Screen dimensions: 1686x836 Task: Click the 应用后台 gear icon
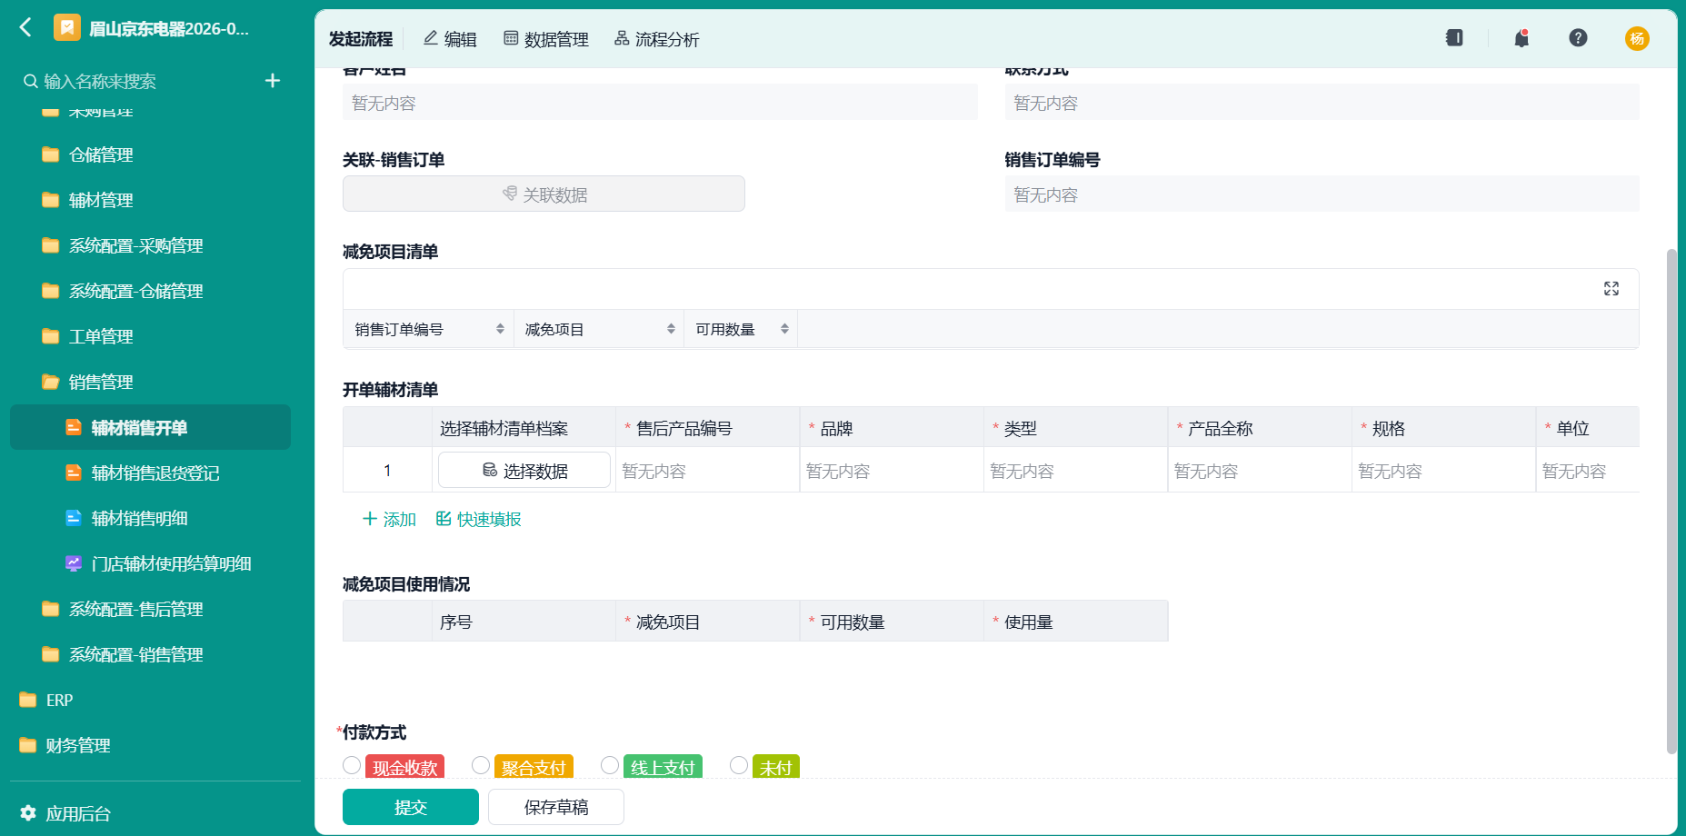tap(28, 813)
